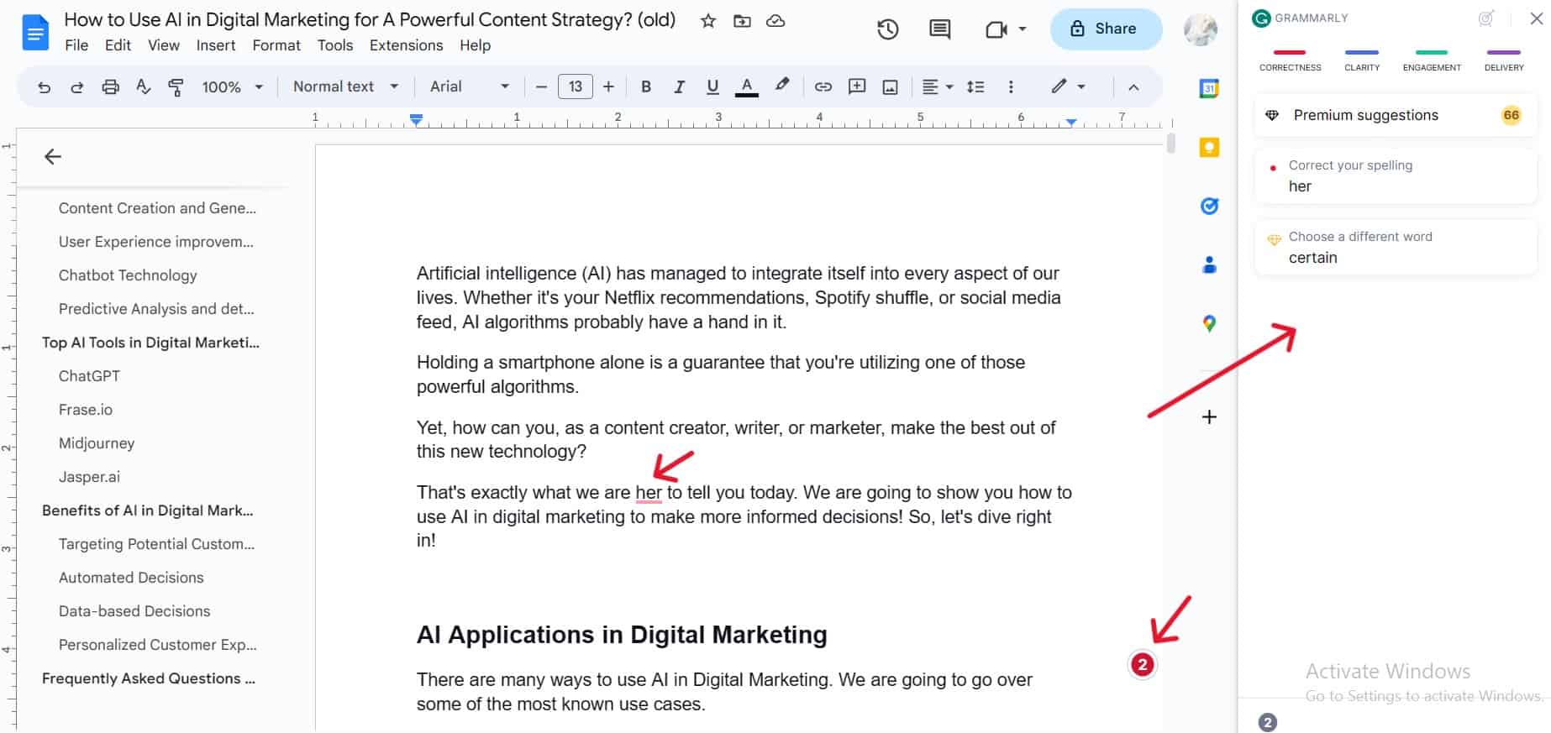Click the Insert link icon

[x=823, y=86]
